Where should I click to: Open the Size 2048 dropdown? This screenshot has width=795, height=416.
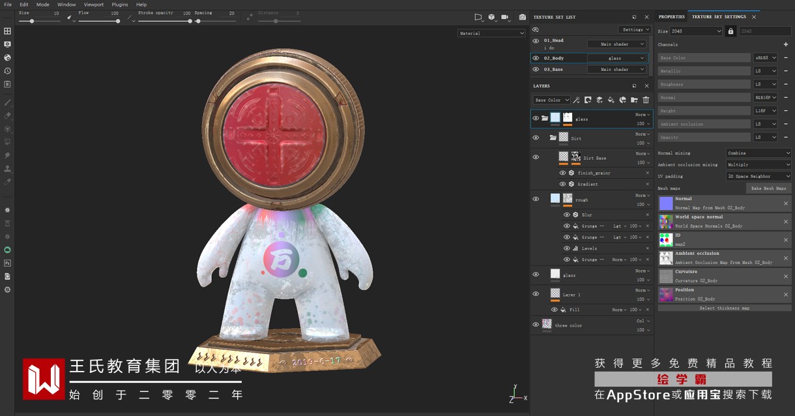(x=696, y=31)
